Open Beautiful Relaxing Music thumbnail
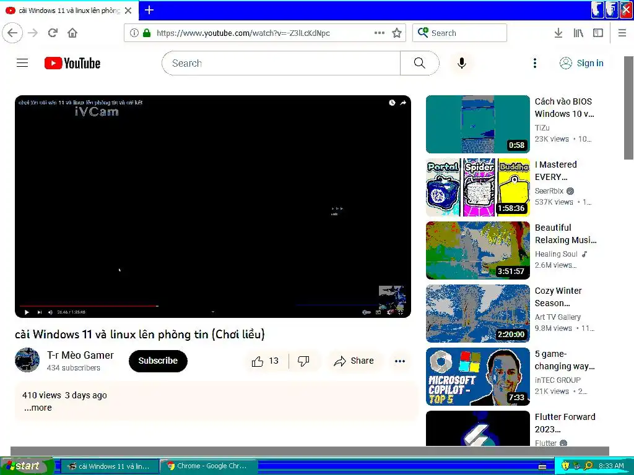 point(477,250)
